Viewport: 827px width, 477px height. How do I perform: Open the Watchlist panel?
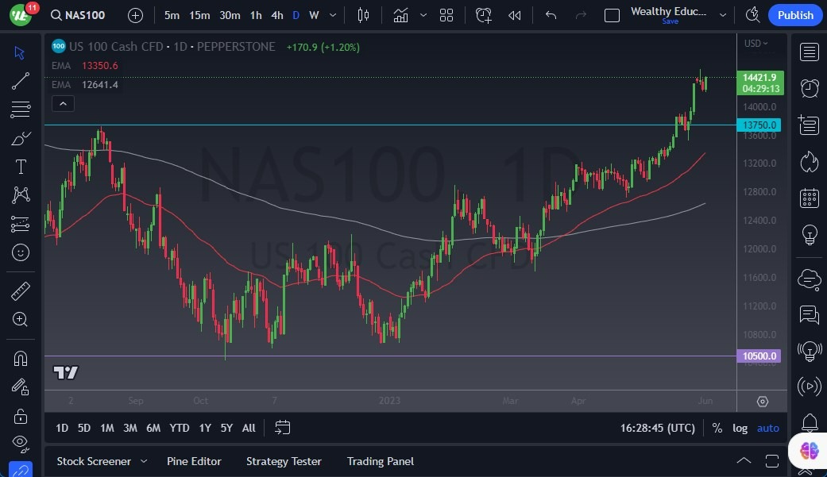coord(809,52)
